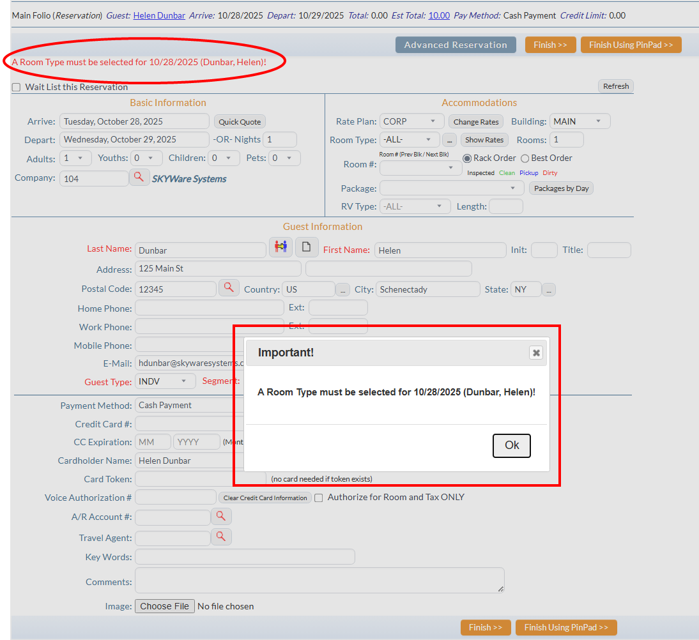Expand the Building dropdown
Screen dimensions: 699x640
580,121
